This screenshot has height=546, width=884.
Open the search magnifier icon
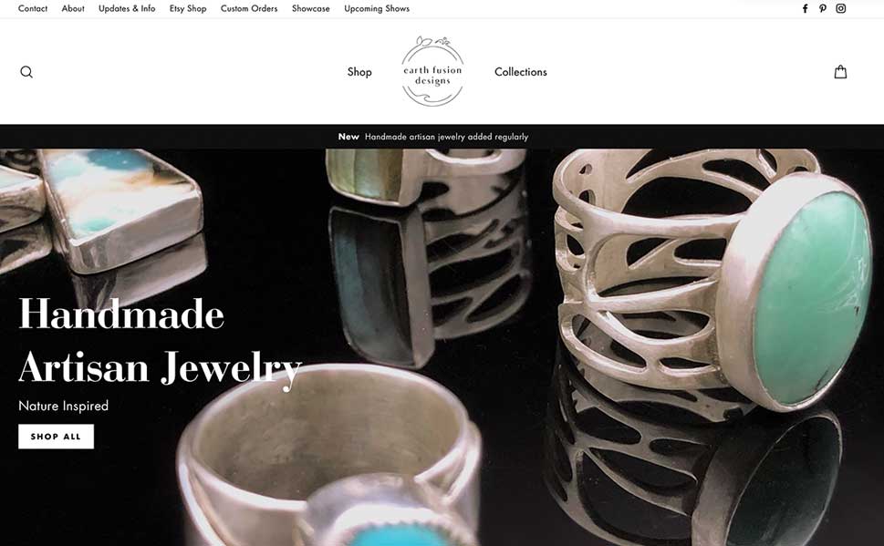[26, 72]
